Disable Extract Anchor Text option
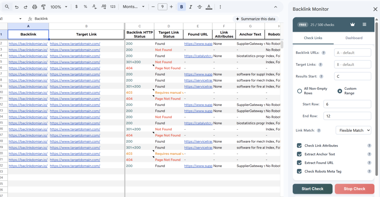 coord(299,154)
